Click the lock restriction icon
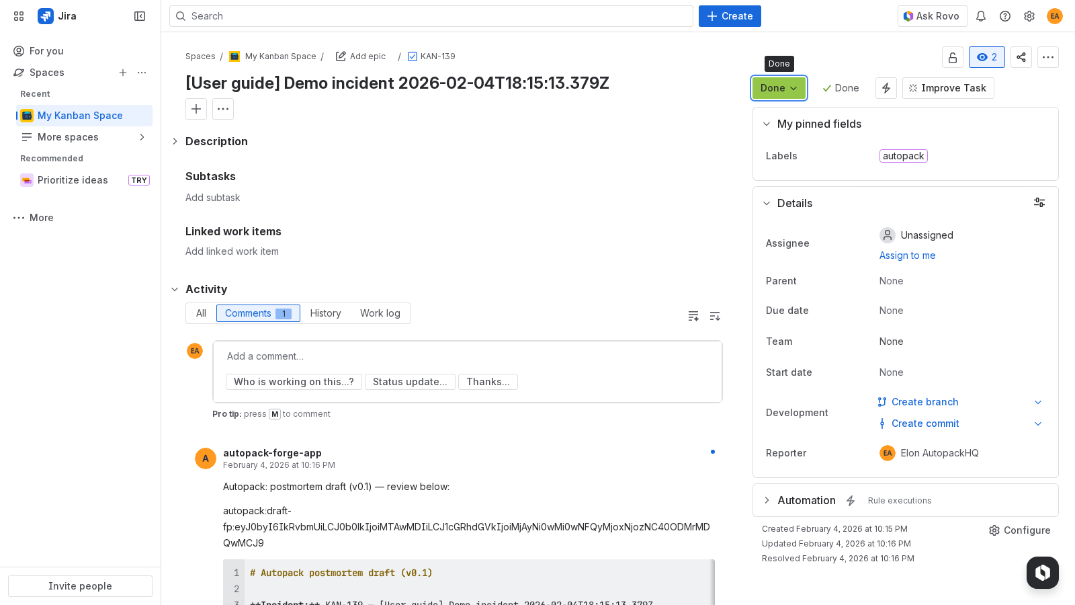Screen dimensions: 1075x605 click(953, 57)
